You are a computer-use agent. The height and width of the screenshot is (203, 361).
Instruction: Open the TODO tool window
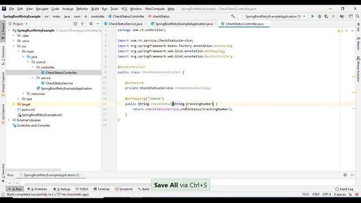(82, 189)
